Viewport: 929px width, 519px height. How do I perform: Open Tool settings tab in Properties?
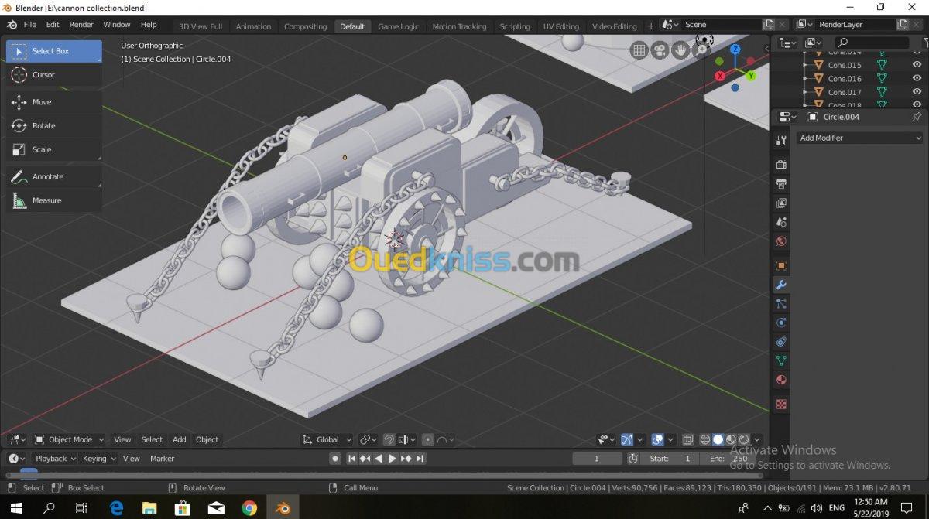tap(781, 141)
